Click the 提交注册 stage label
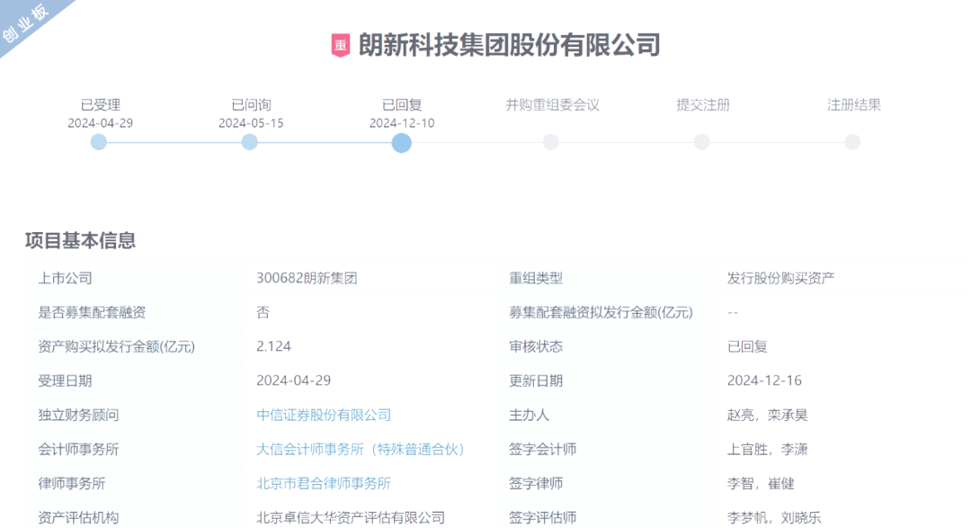Screen dimensions: 971x528 pos(703,104)
